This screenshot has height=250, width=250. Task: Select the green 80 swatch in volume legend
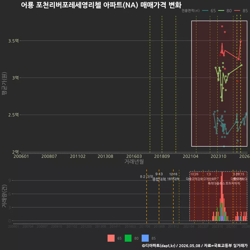(x=128, y=238)
